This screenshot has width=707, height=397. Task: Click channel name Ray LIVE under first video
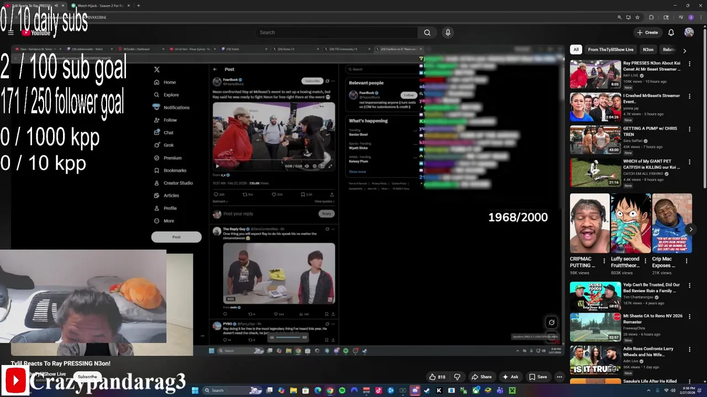[631, 76]
